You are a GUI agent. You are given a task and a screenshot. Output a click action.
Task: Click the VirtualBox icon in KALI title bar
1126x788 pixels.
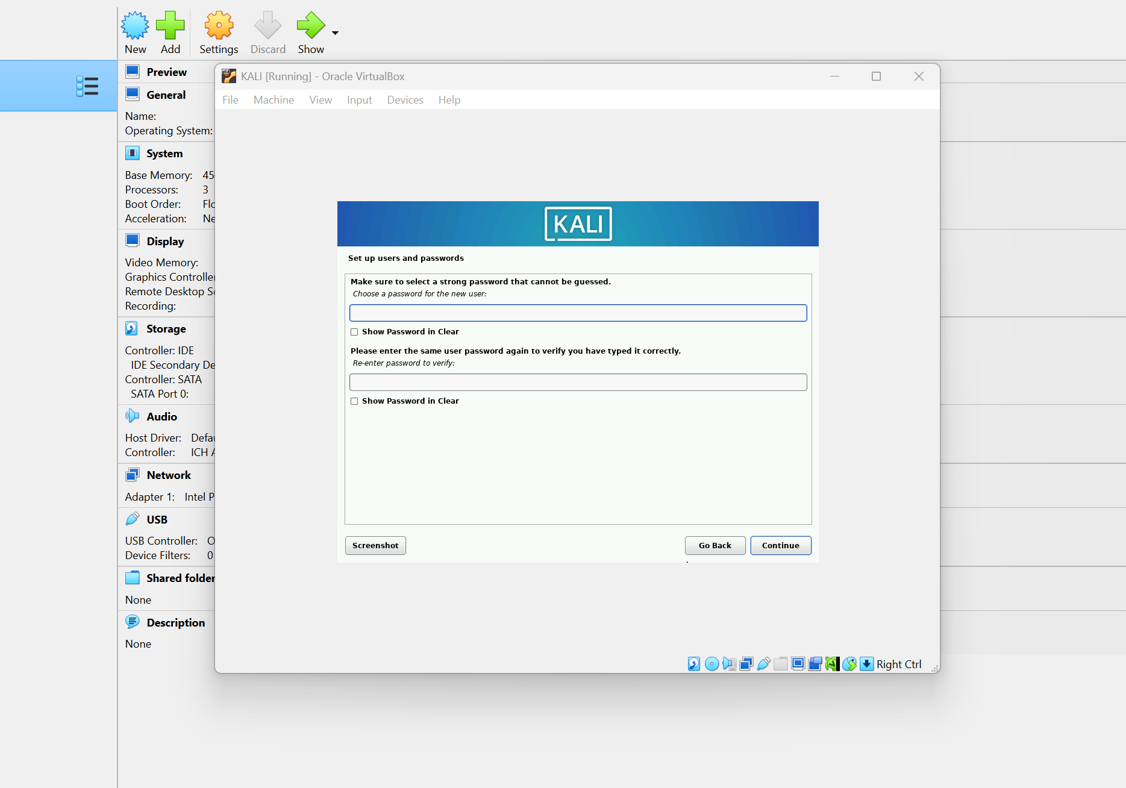click(229, 76)
